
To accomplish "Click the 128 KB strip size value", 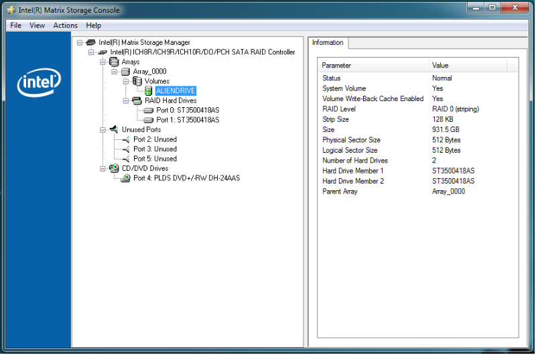I will point(443,119).
